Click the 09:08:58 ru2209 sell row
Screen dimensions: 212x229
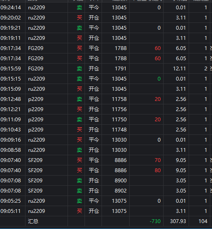(x=106, y=150)
